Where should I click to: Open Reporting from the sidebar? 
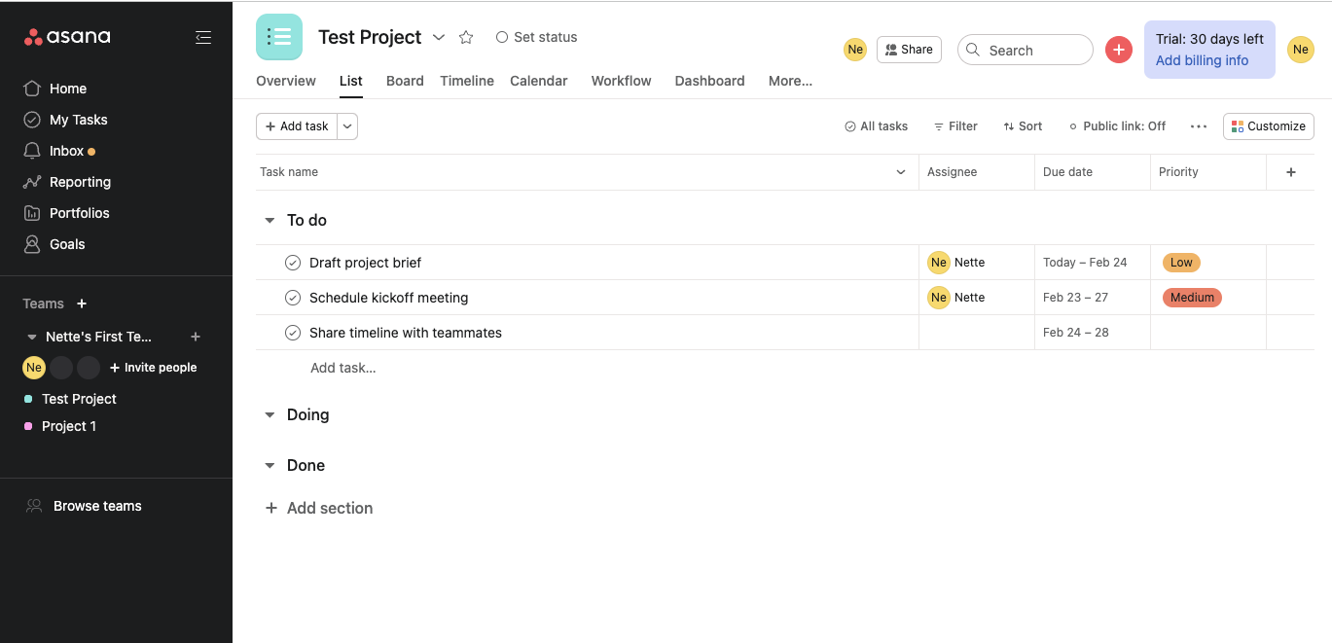click(80, 182)
